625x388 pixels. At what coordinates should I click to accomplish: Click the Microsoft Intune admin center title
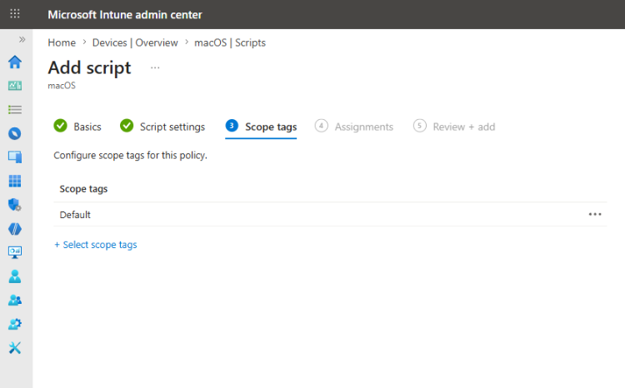tap(125, 15)
